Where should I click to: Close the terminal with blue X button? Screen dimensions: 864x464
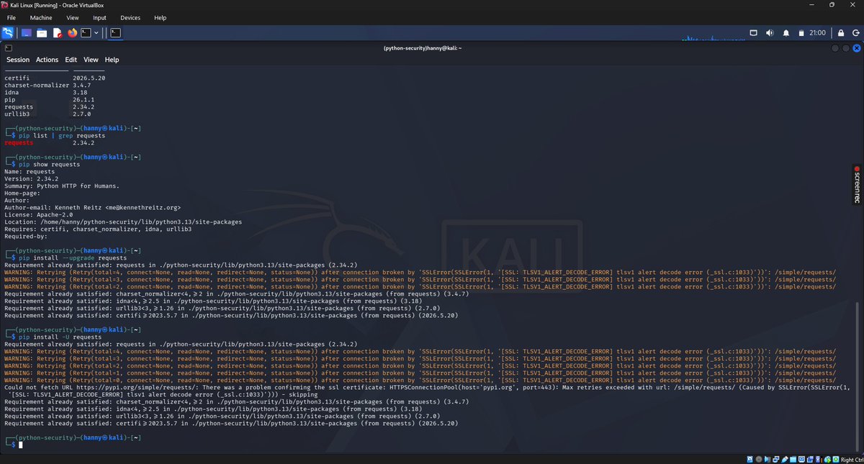[857, 48]
